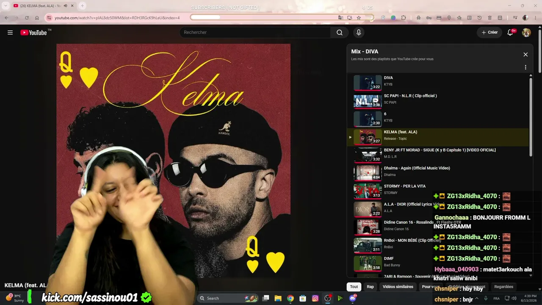This screenshot has width=542, height=305.
Task: Open the RnBoi MON BÉBÉ thumbnail
Action: pos(368,245)
